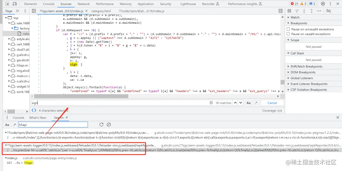Open the 3 issues badge

[x=312, y=4]
